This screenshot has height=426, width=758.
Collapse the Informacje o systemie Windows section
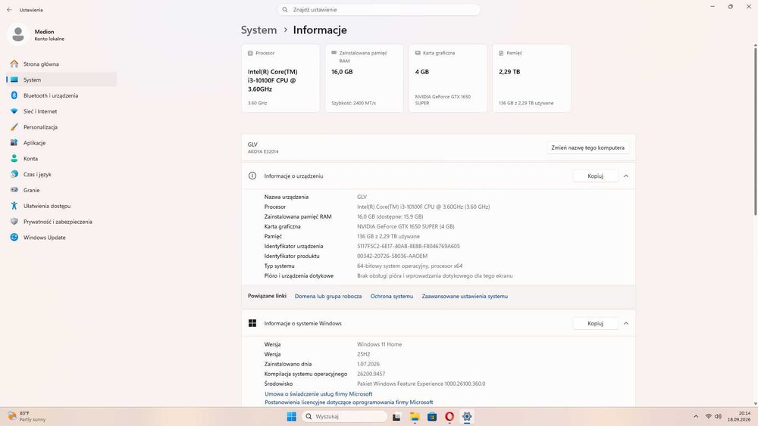pos(626,323)
